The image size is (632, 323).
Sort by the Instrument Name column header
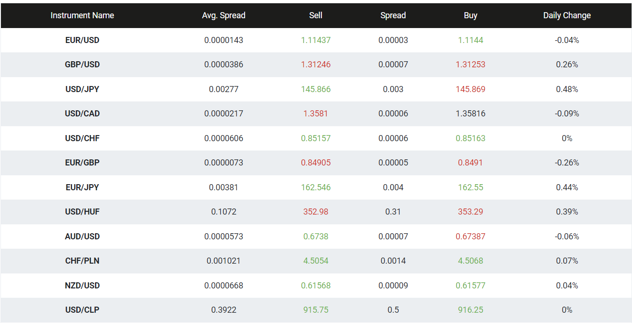tap(82, 15)
